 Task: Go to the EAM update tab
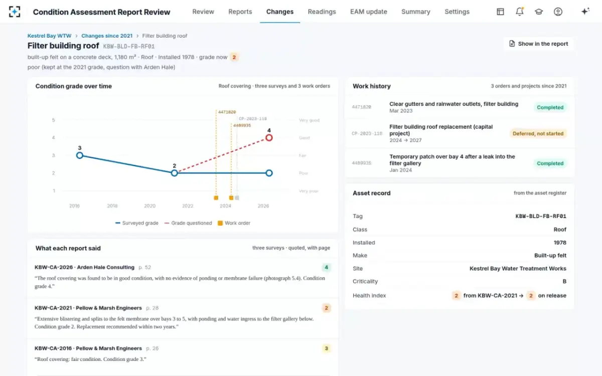pos(369,12)
